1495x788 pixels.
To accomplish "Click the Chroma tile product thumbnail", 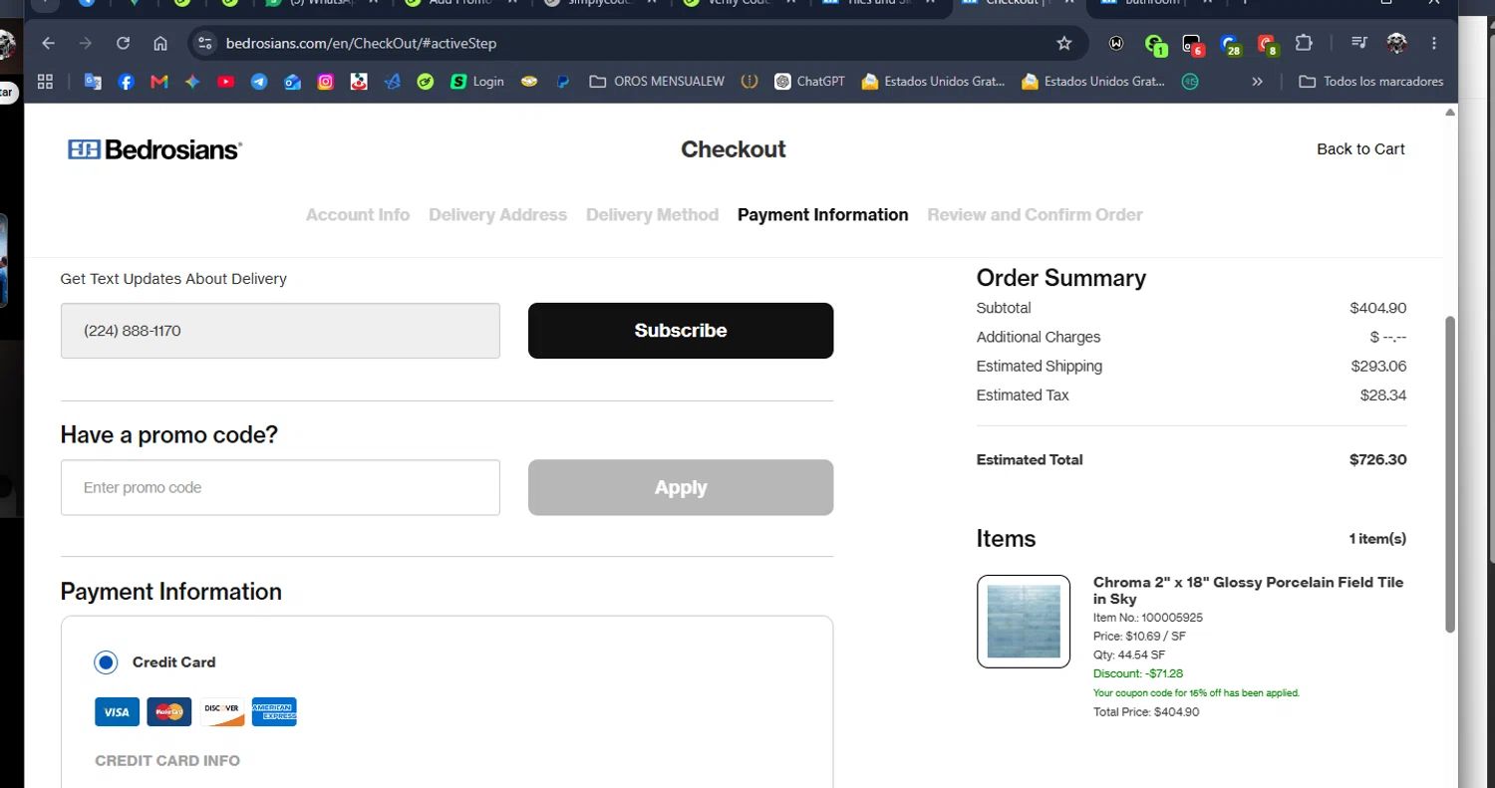I will 1024,622.
